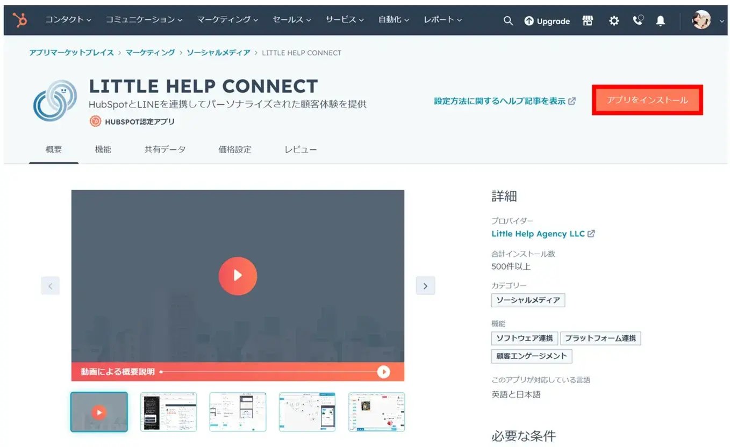730x447 pixels.
Task: Play the overview video with center button
Action: pyautogui.click(x=238, y=276)
